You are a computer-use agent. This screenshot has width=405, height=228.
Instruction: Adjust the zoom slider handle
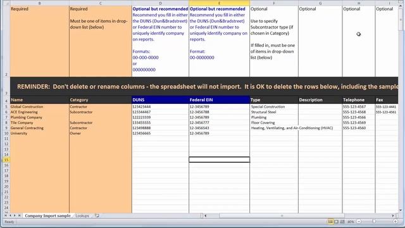pos(374,222)
